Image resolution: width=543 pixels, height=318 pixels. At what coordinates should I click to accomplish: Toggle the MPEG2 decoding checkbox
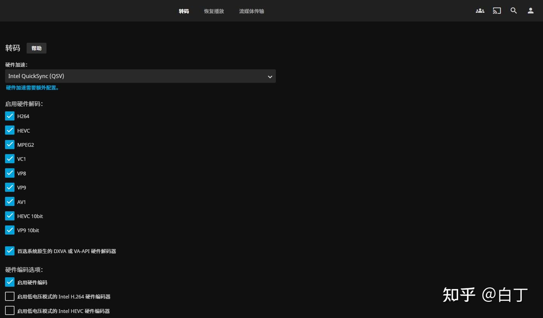click(x=10, y=145)
